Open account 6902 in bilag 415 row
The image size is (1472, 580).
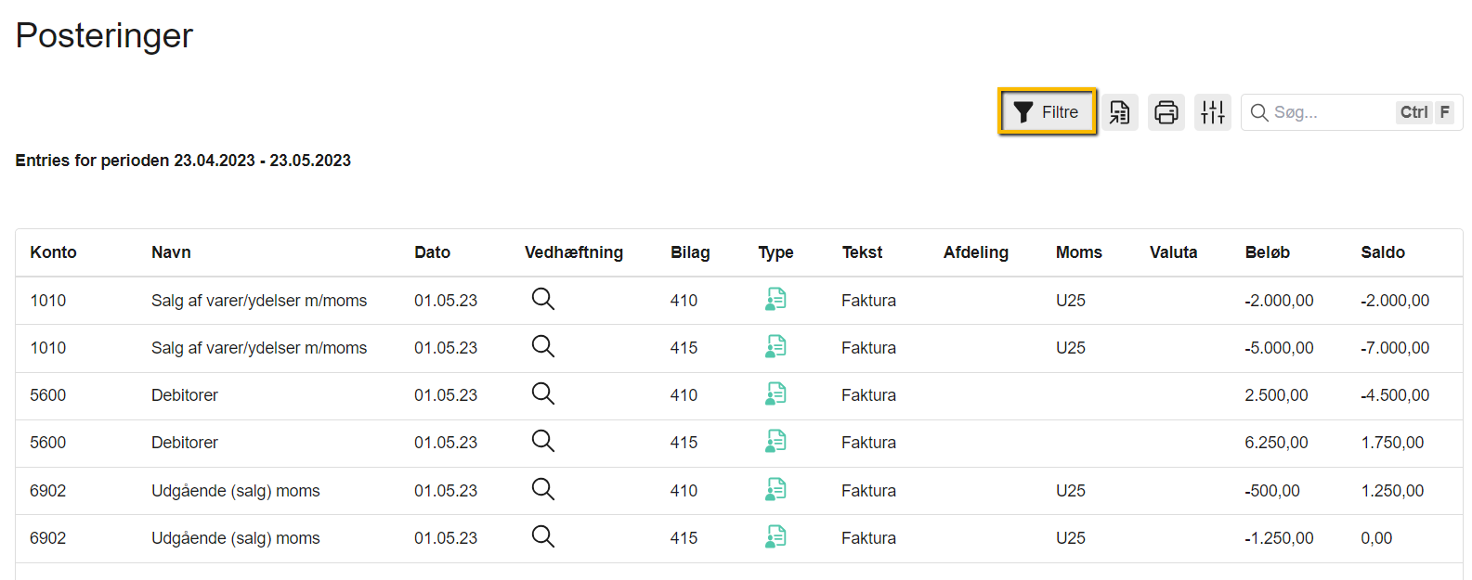tap(48, 538)
